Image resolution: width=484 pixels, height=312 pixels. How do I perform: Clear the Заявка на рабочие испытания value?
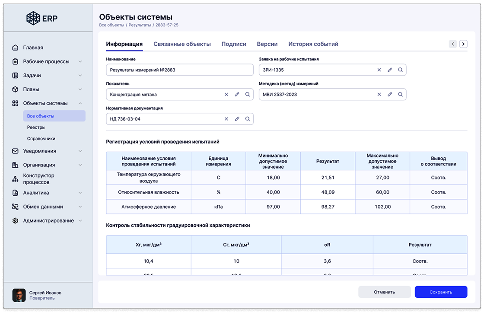click(379, 70)
